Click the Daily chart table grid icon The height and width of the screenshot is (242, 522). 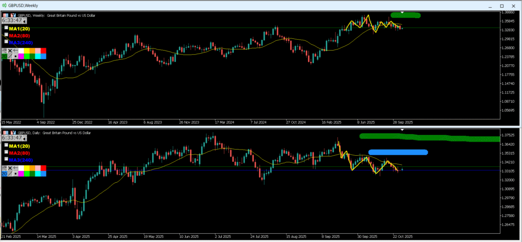click(6, 133)
